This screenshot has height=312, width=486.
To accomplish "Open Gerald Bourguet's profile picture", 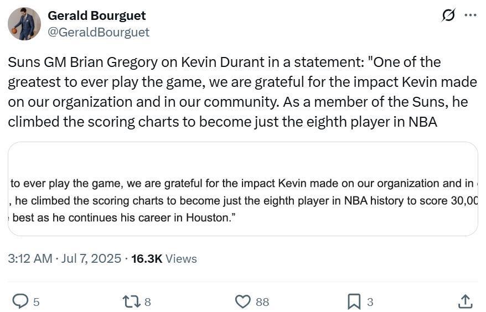I will (x=24, y=24).
